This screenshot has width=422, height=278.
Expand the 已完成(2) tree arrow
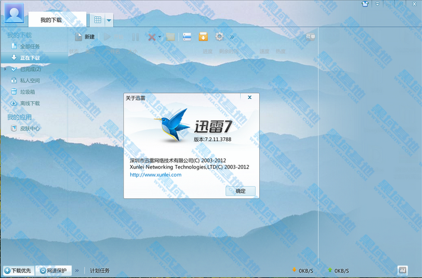(5, 69)
